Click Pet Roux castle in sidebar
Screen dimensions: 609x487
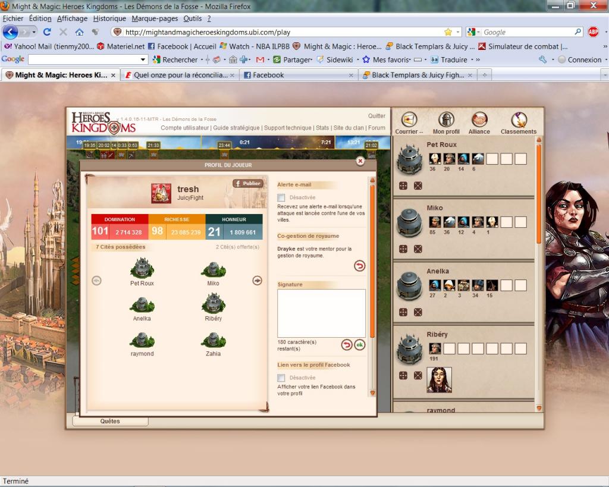coord(409,159)
